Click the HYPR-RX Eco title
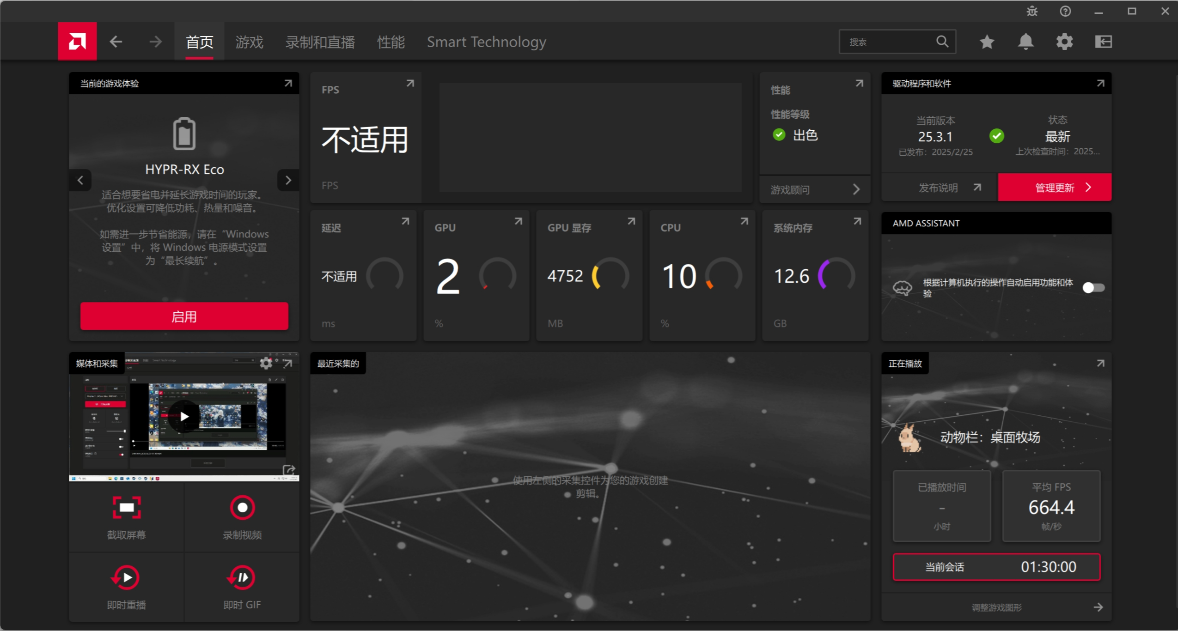Image resolution: width=1178 pixels, height=631 pixels. point(184,170)
